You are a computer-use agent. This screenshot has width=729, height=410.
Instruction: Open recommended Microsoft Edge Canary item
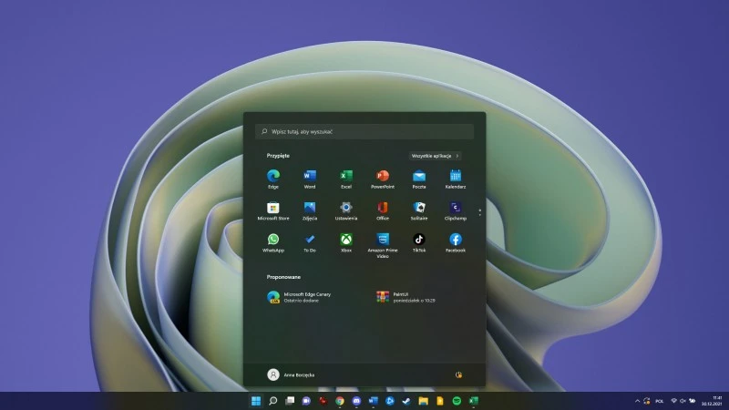300,297
